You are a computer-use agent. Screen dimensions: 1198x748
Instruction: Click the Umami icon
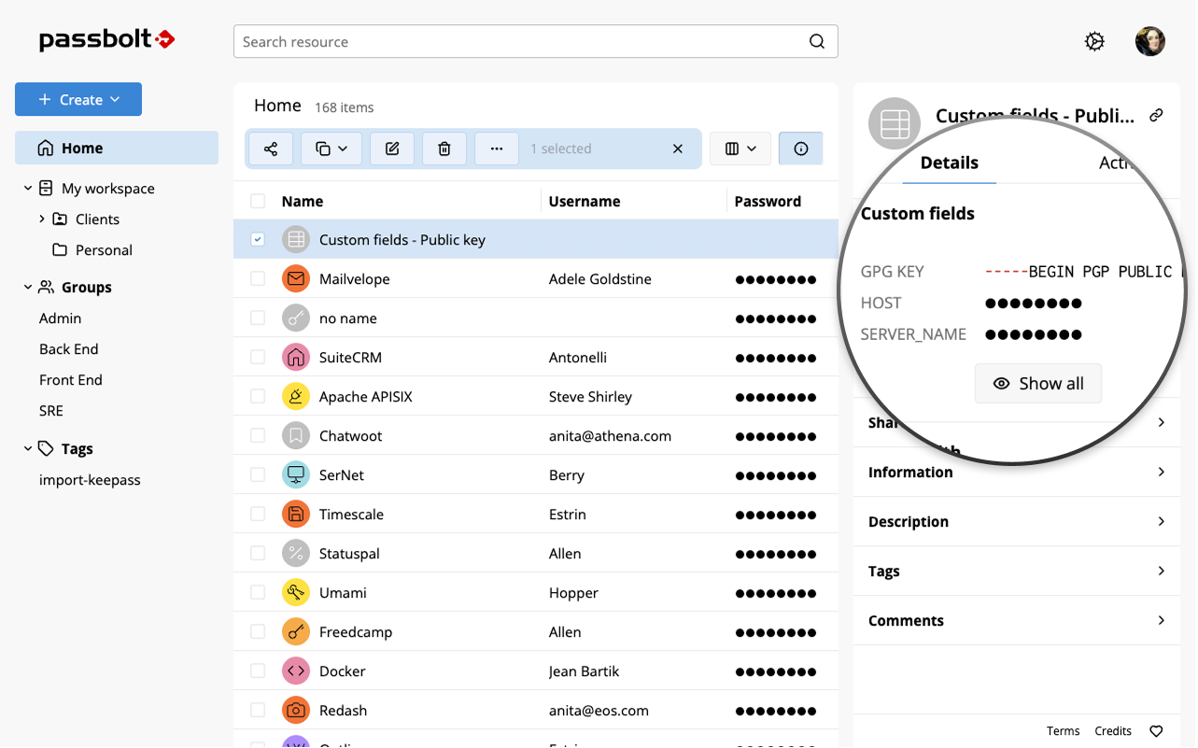[296, 592]
